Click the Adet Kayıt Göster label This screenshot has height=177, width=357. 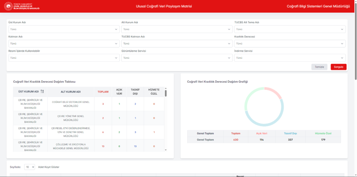pos(49,167)
